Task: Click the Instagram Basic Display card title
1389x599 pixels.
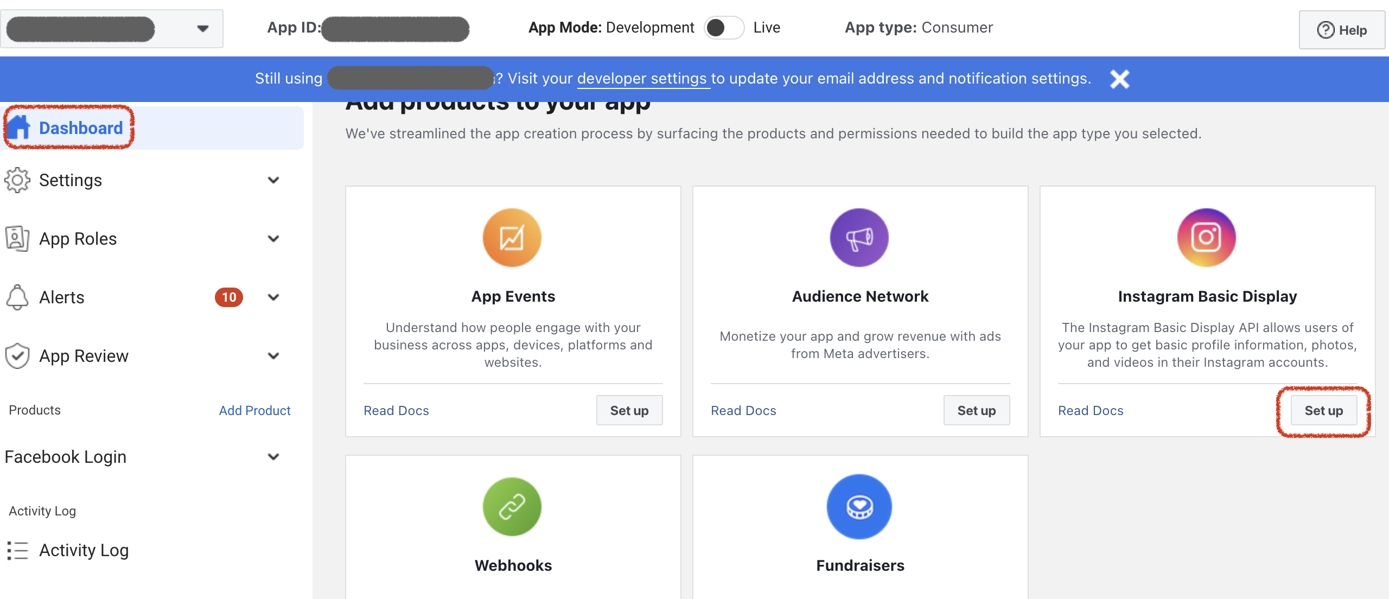Action: pyautogui.click(x=1208, y=296)
